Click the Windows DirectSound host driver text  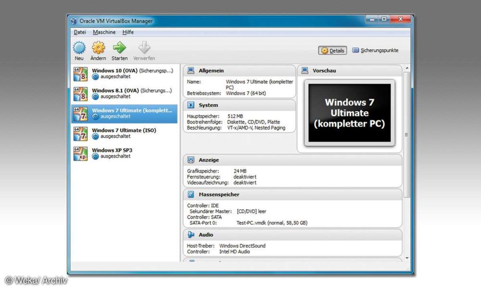(243, 246)
